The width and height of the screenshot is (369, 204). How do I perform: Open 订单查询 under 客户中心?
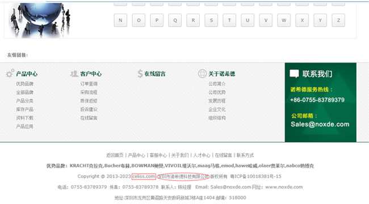[x=89, y=84]
